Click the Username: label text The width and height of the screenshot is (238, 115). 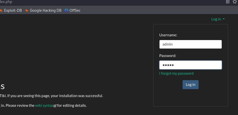click(x=168, y=35)
